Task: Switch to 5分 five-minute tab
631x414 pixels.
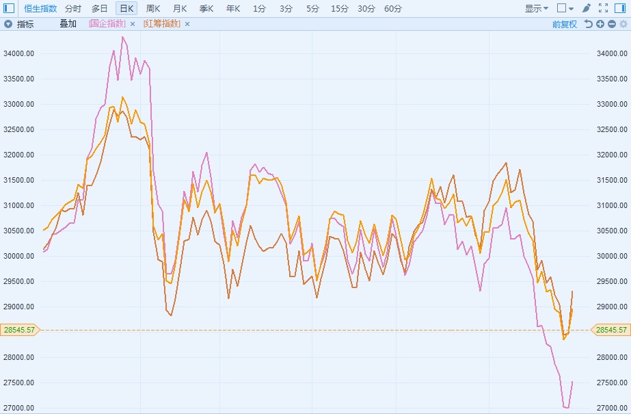Action: pyautogui.click(x=312, y=8)
